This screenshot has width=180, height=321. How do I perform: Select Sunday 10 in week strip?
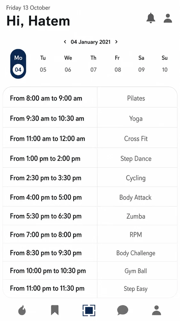tap(165, 64)
